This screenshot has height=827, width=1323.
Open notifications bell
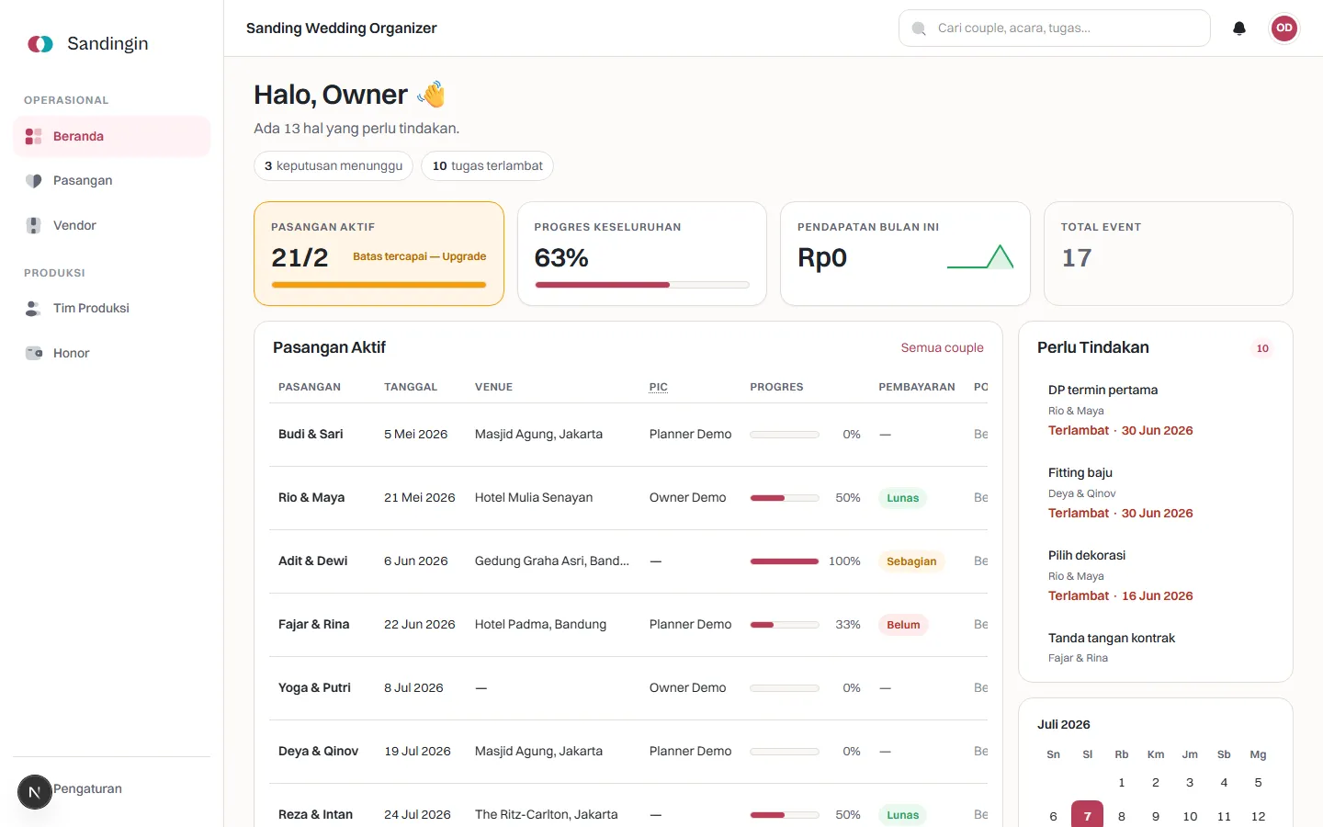pos(1239,28)
